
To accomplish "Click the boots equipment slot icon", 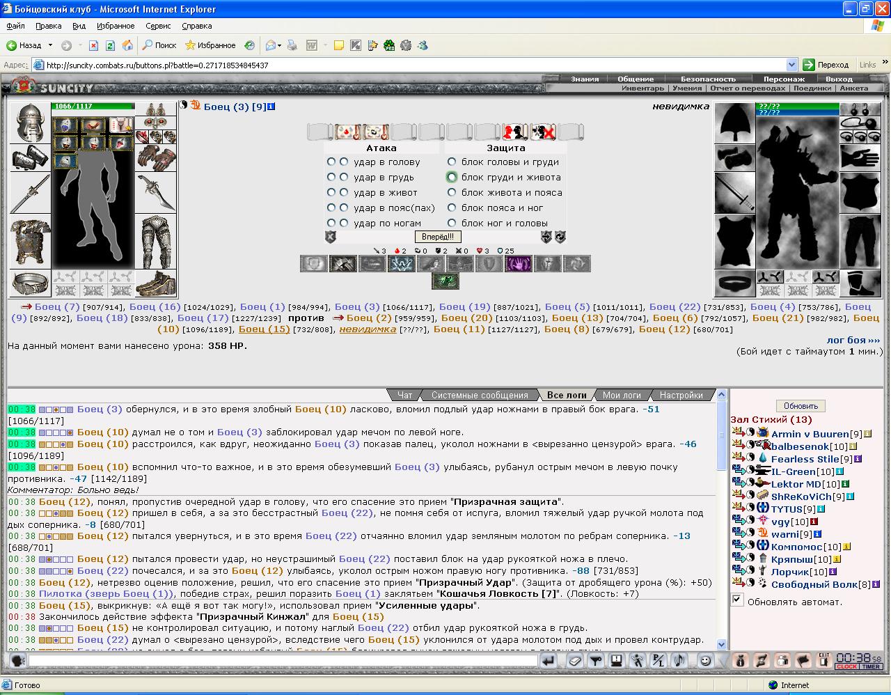I will (x=155, y=283).
